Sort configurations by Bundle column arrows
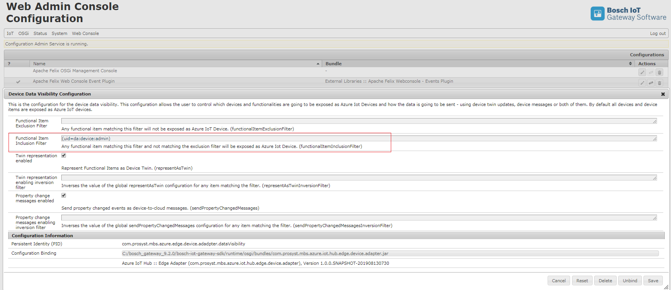Image resolution: width=671 pixels, height=290 pixels. tap(630, 64)
